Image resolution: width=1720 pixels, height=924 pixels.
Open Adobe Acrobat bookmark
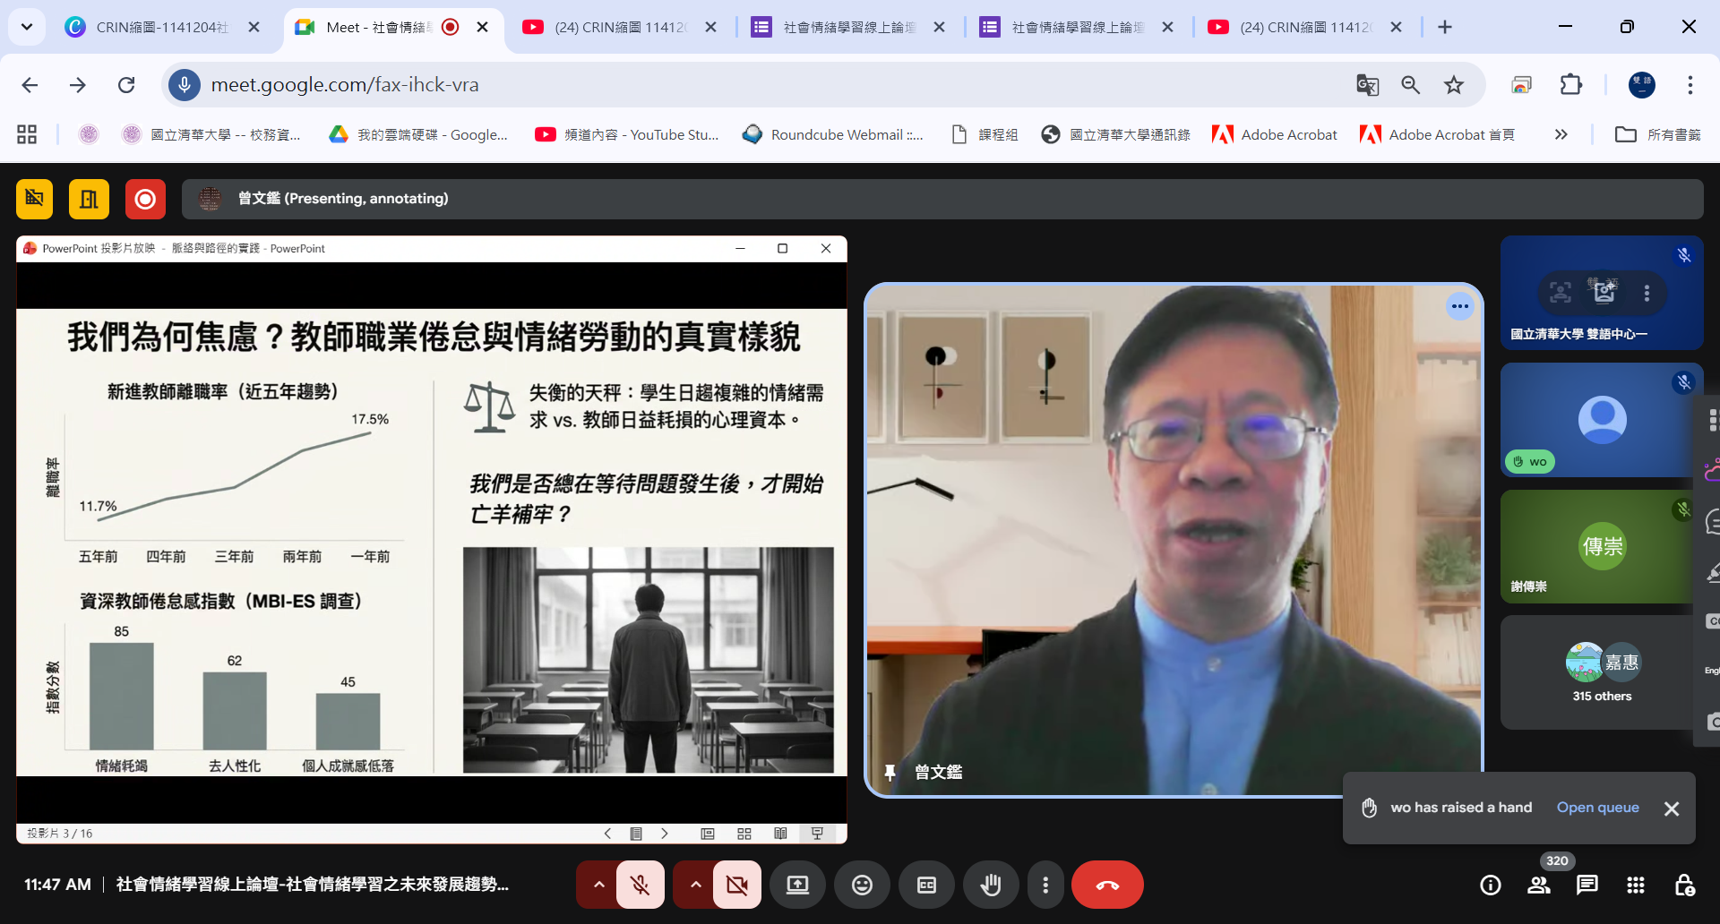click(x=1275, y=134)
